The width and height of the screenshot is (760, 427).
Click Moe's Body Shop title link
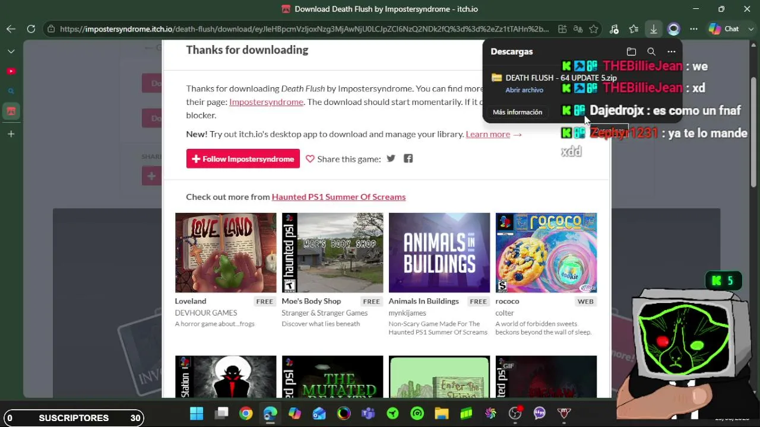(312, 301)
